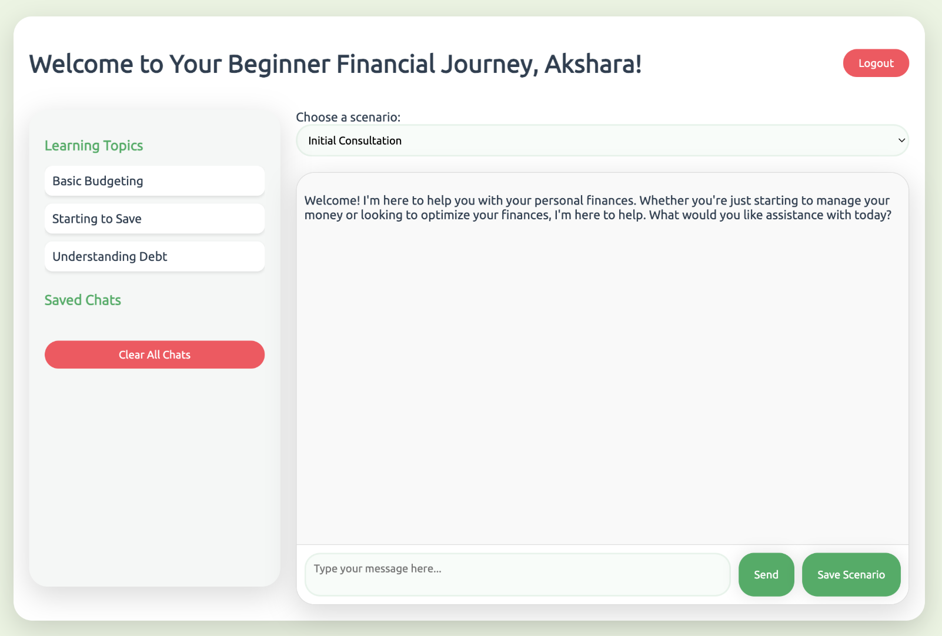Image resolution: width=942 pixels, height=636 pixels.
Task: Click the Learning Topics heading
Action: point(94,146)
